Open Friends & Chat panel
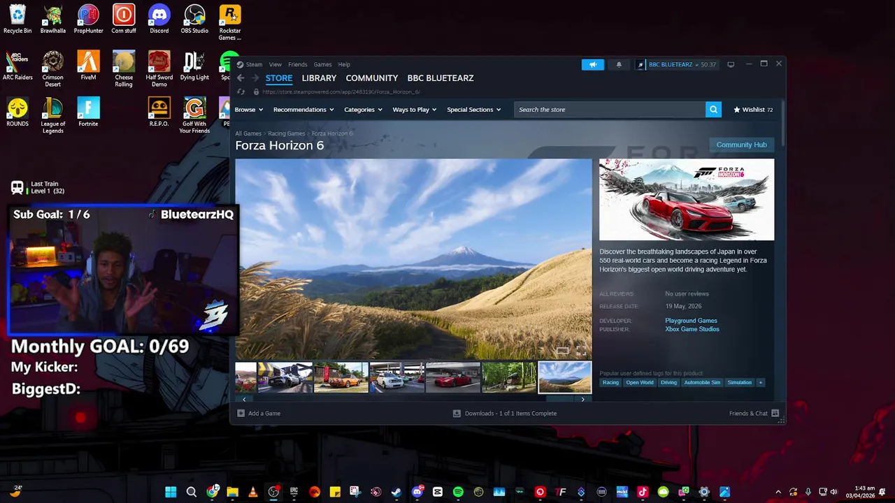This screenshot has width=895, height=503. coord(754,414)
